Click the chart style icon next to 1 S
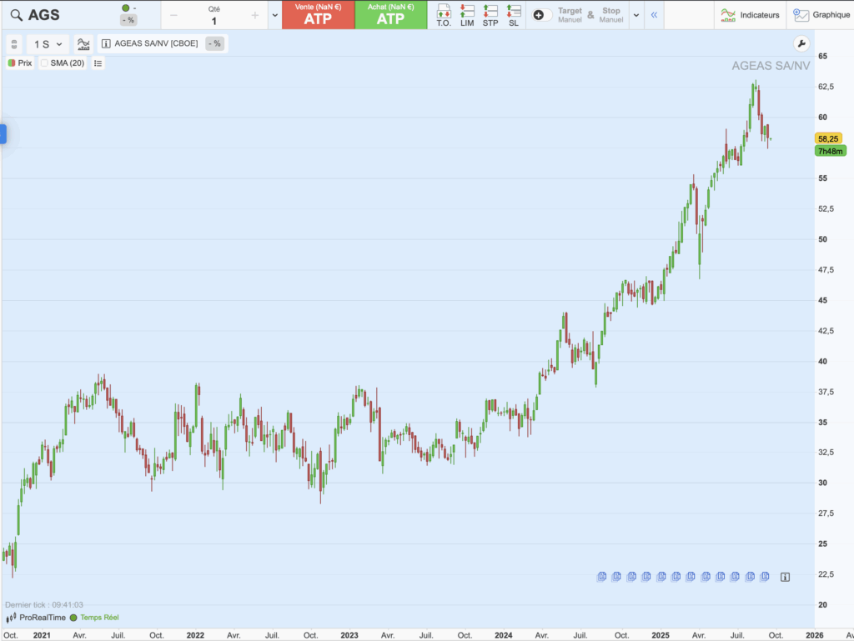The width and height of the screenshot is (854, 641). pyautogui.click(x=83, y=43)
